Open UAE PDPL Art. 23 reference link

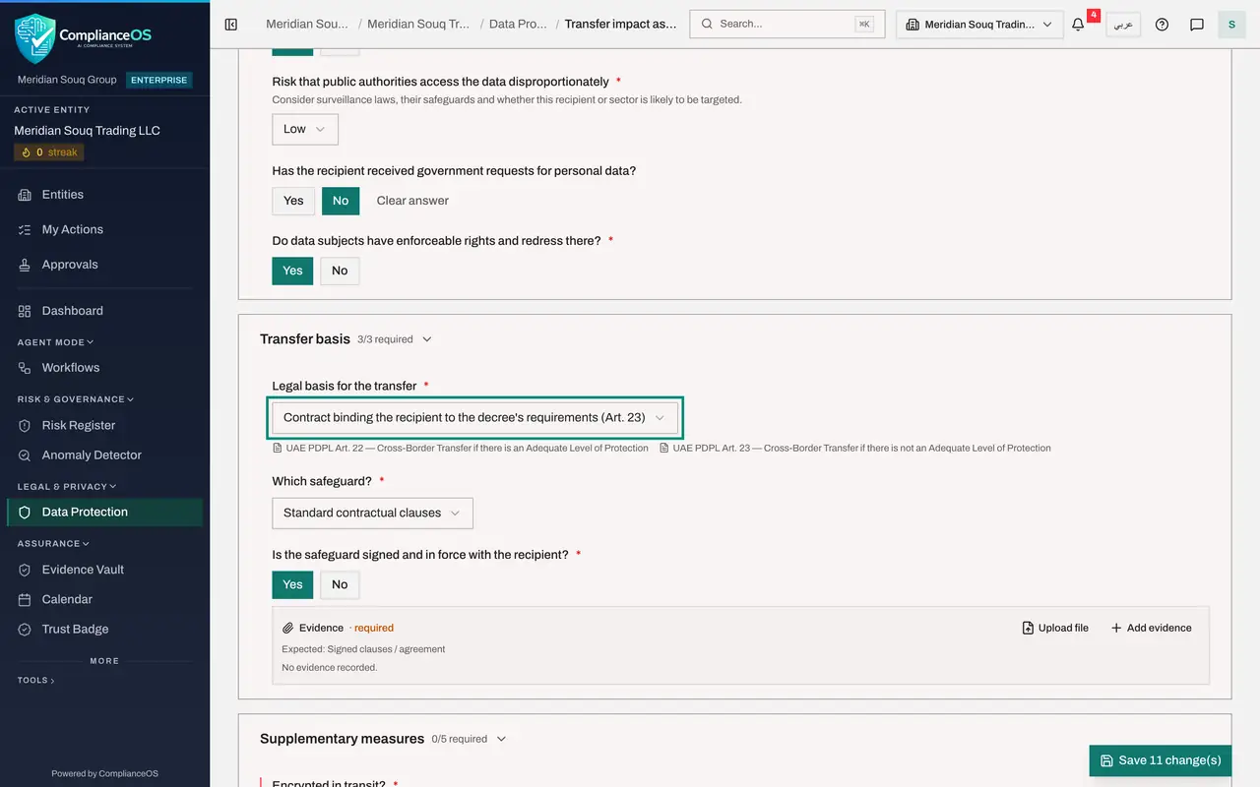855,448
